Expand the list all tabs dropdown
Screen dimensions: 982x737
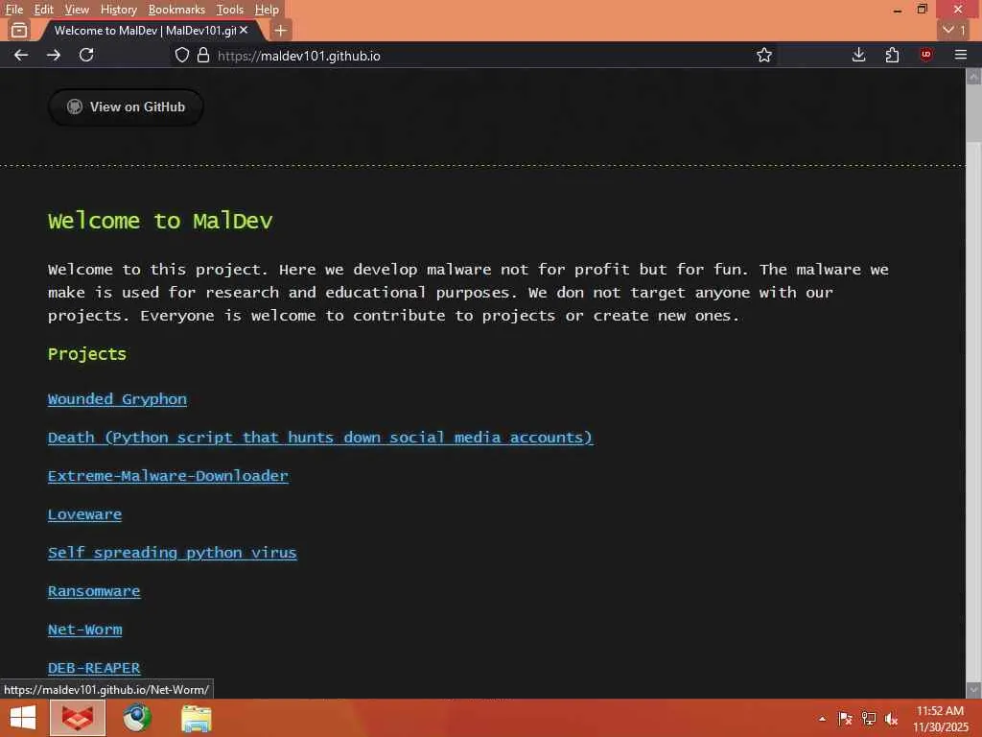click(954, 30)
